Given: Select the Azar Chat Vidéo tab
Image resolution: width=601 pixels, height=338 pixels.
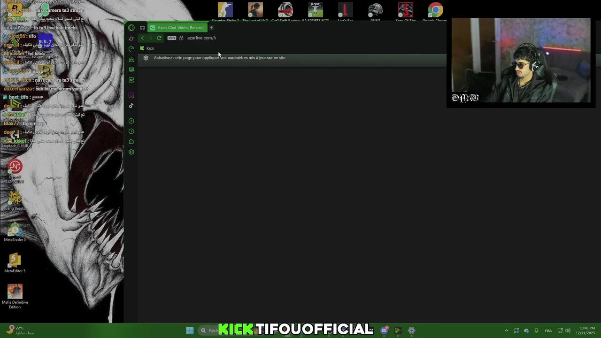Looking at the screenshot, I should 177,28.
